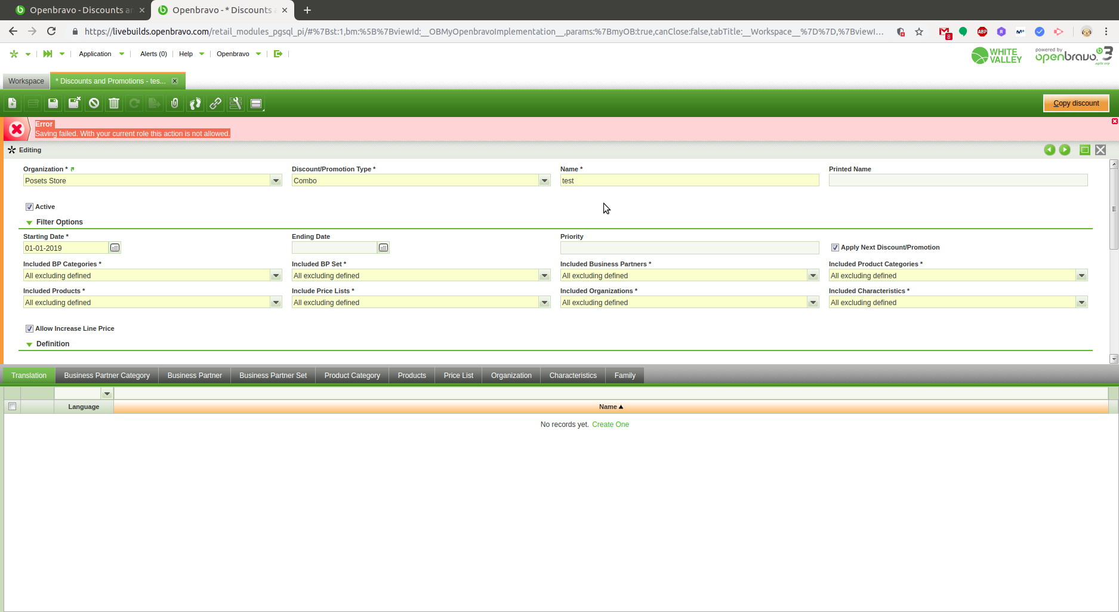This screenshot has height=612, width=1119.
Task: Click the Save and close toolbar icon
Action: click(74, 103)
